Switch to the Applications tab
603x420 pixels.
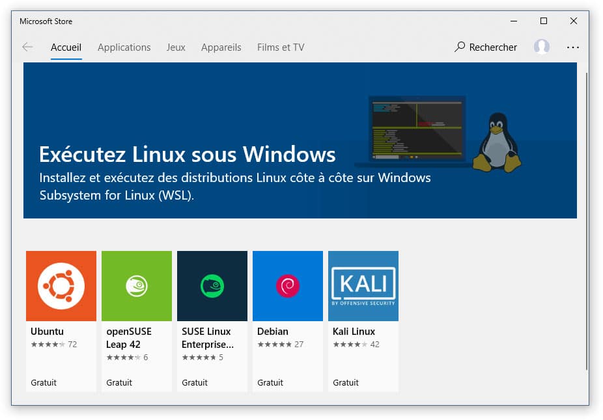pos(124,47)
